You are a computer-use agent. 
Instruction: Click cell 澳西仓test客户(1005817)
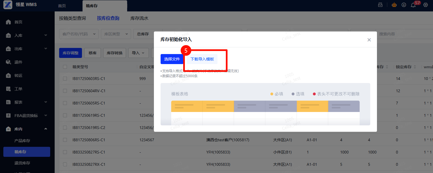(228, 140)
